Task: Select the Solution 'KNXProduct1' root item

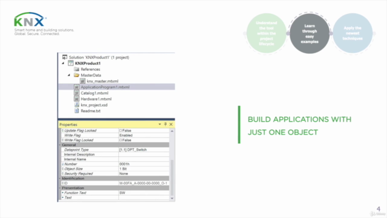Action: [x=99, y=58]
